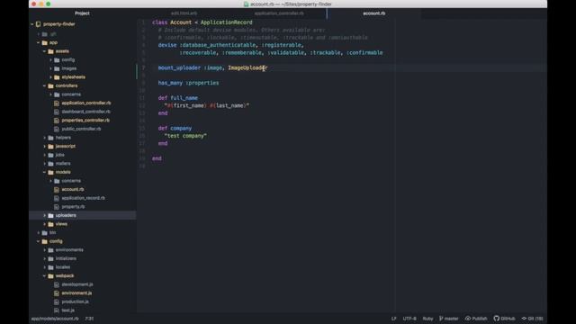Viewport: 576px width, 324px height.
Task: Collapse the models folder arrow
Action: click(45, 172)
